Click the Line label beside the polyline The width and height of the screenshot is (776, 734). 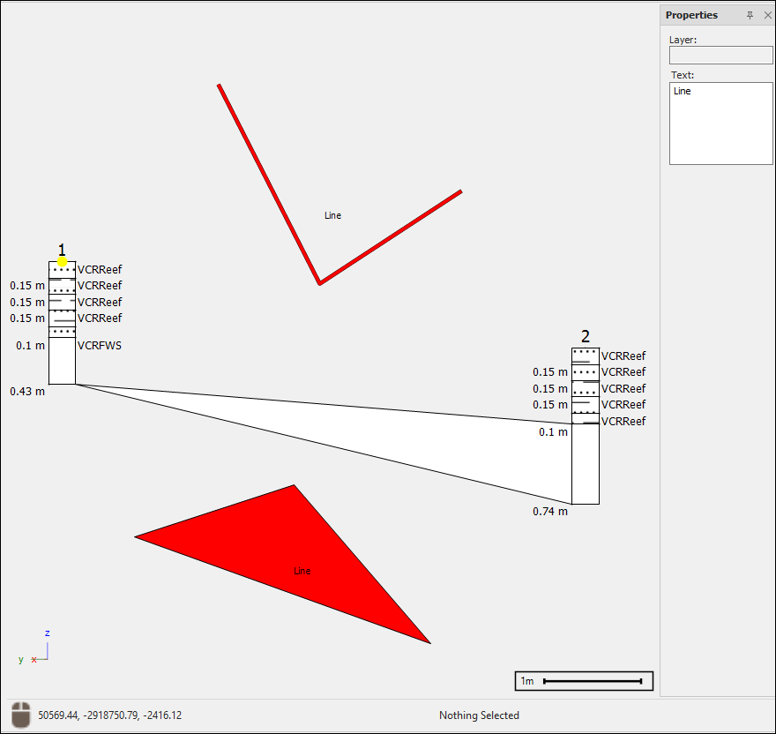(x=332, y=215)
